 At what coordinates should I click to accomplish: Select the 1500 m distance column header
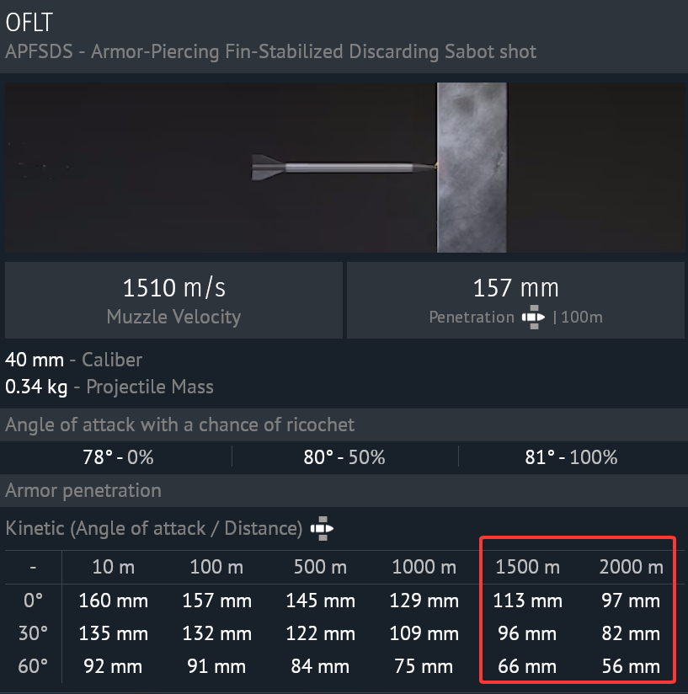tap(528, 567)
